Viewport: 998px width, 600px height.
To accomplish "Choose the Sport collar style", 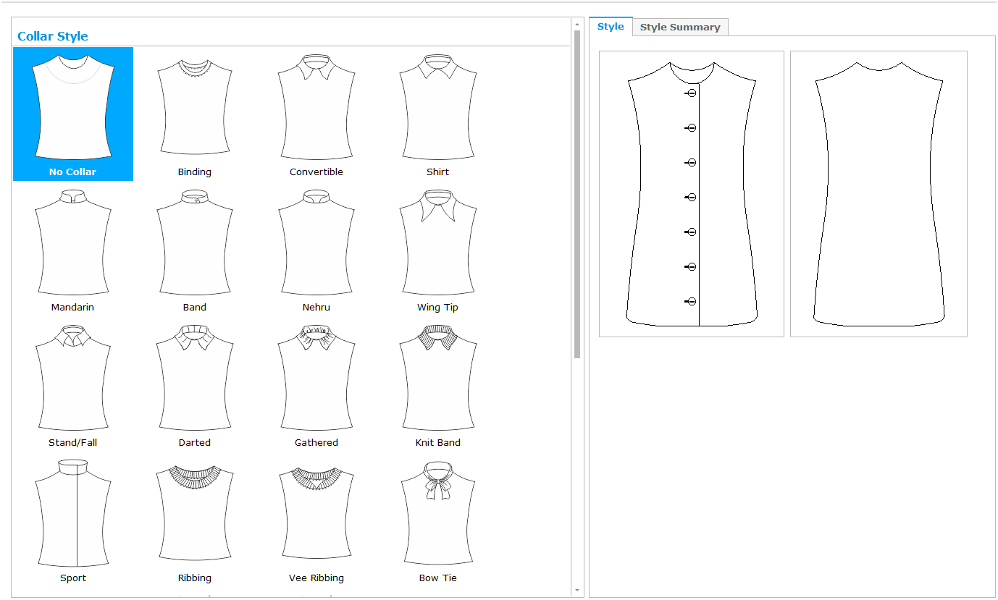I will click(72, 520).
